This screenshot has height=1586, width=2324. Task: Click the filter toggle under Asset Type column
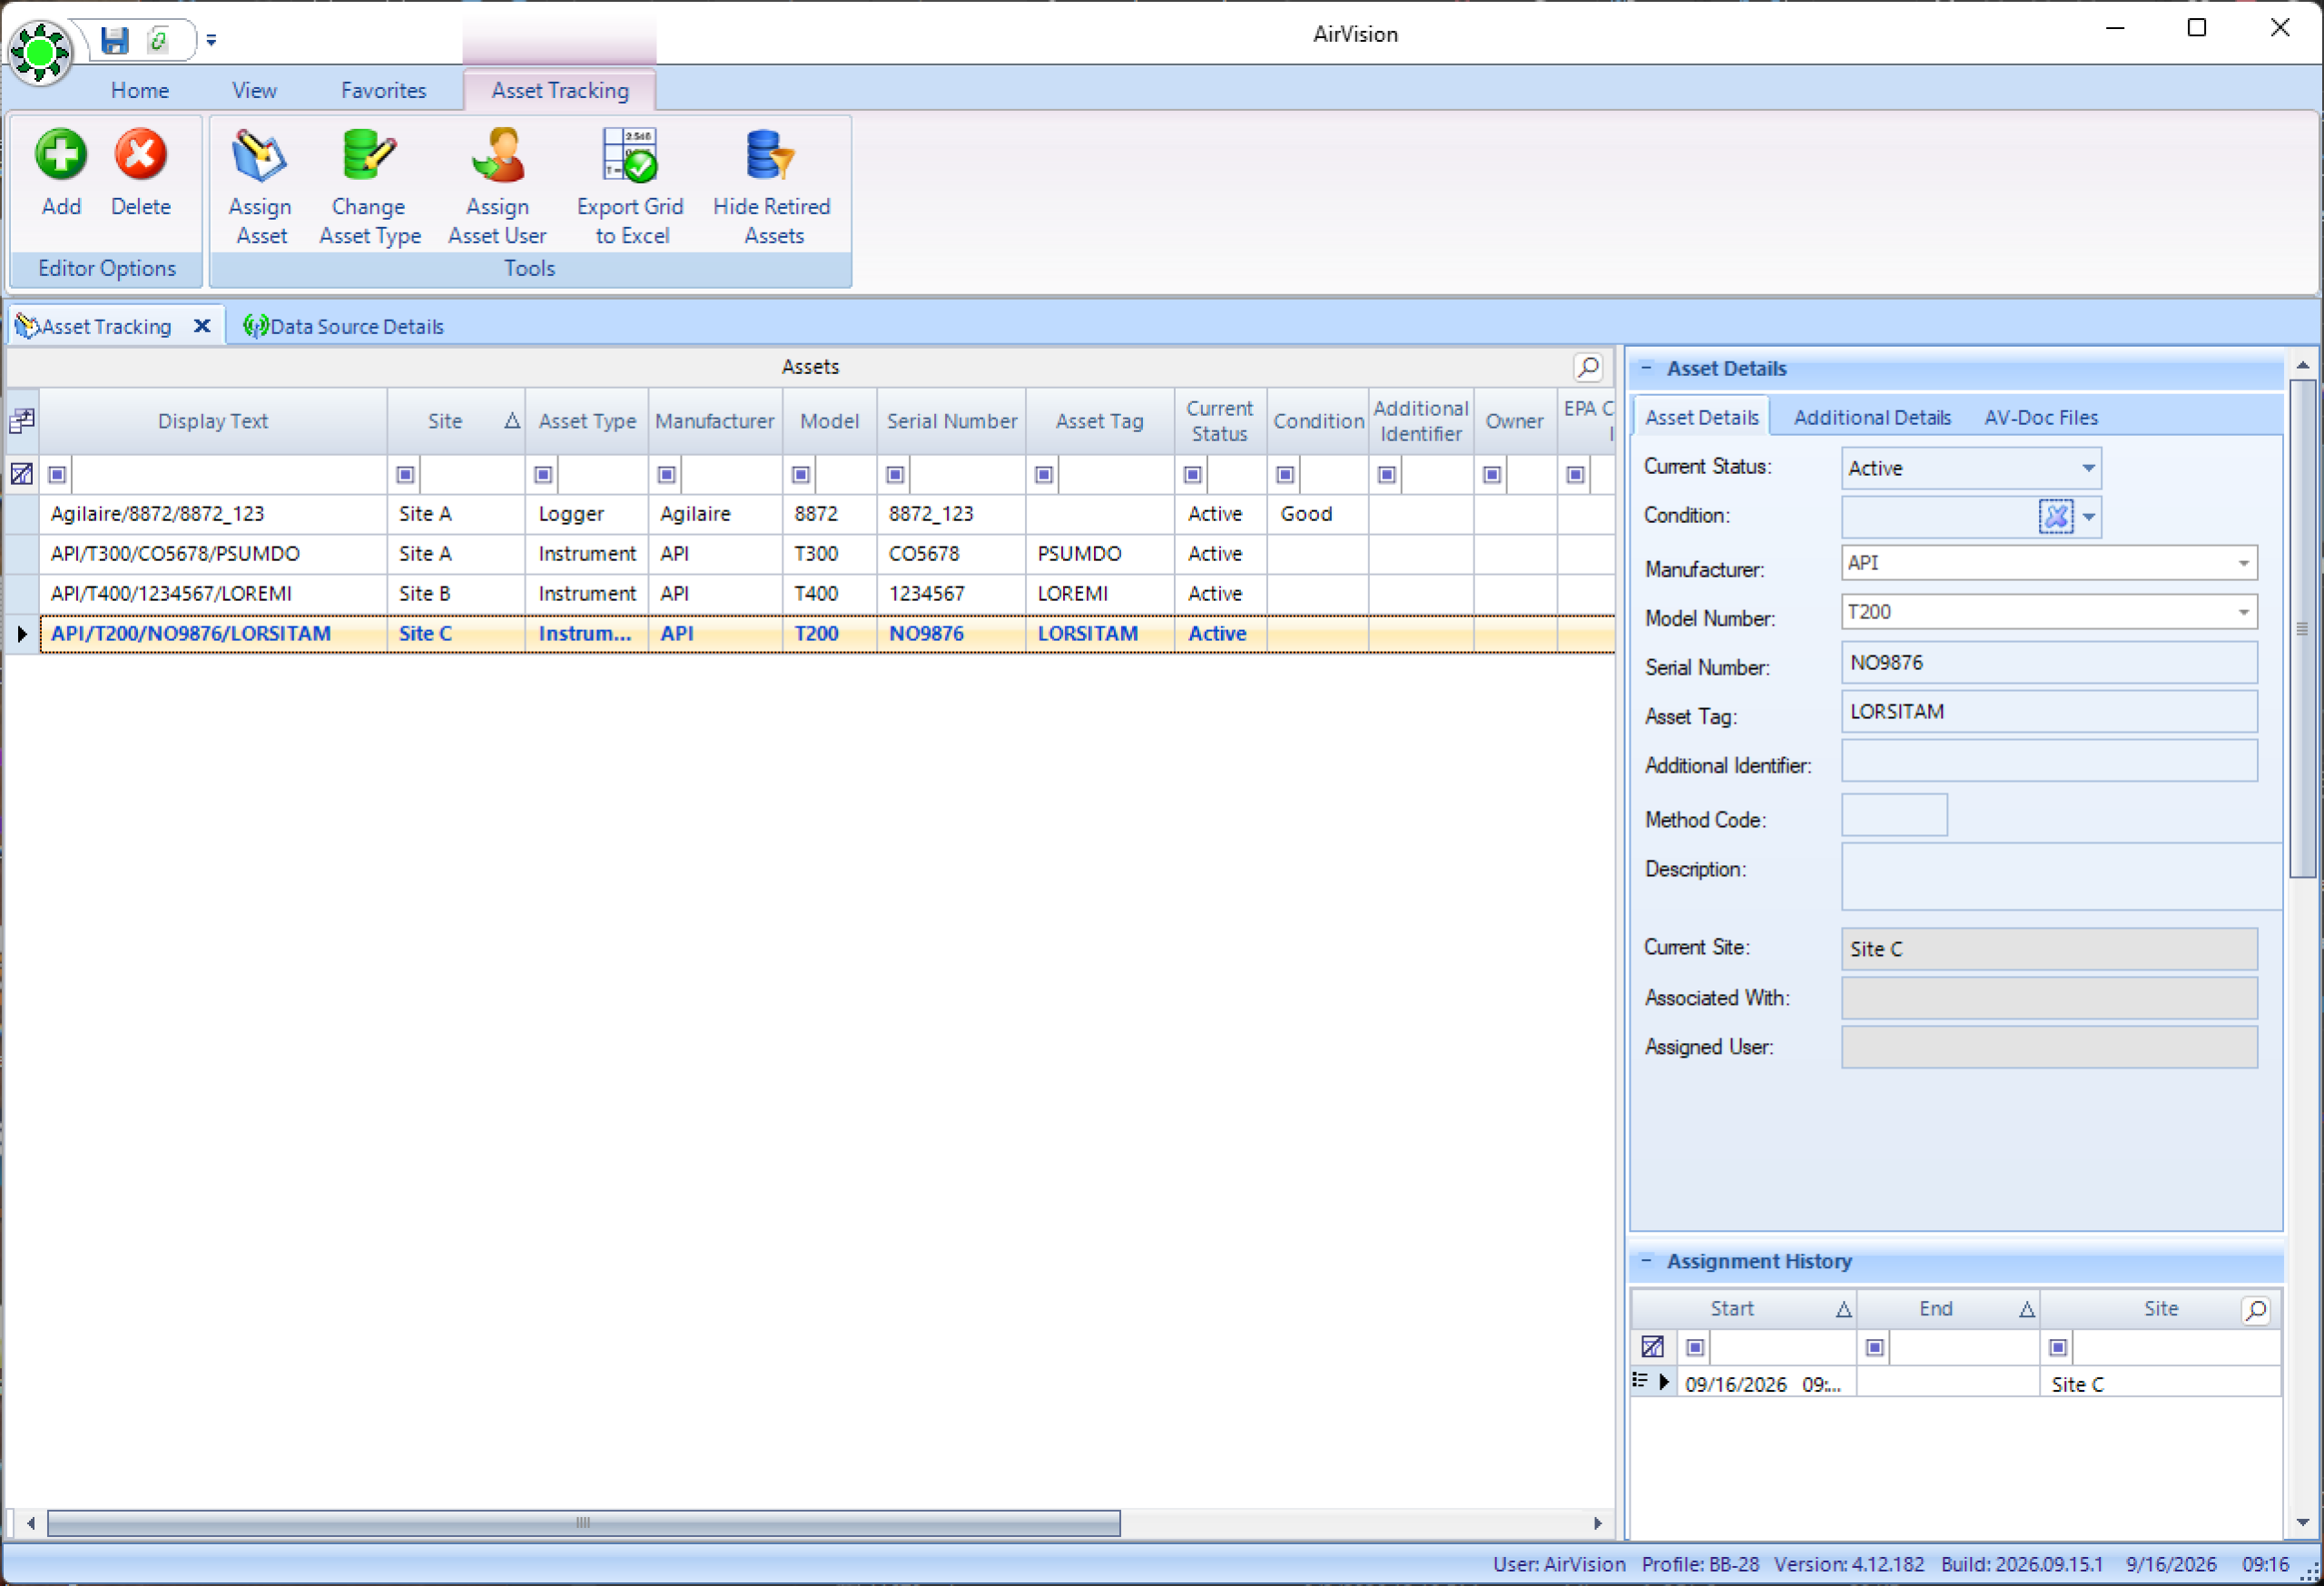[x=543, y=474]
